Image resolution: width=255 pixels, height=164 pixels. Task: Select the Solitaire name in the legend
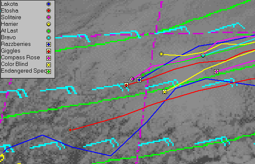tap(11, 17)
